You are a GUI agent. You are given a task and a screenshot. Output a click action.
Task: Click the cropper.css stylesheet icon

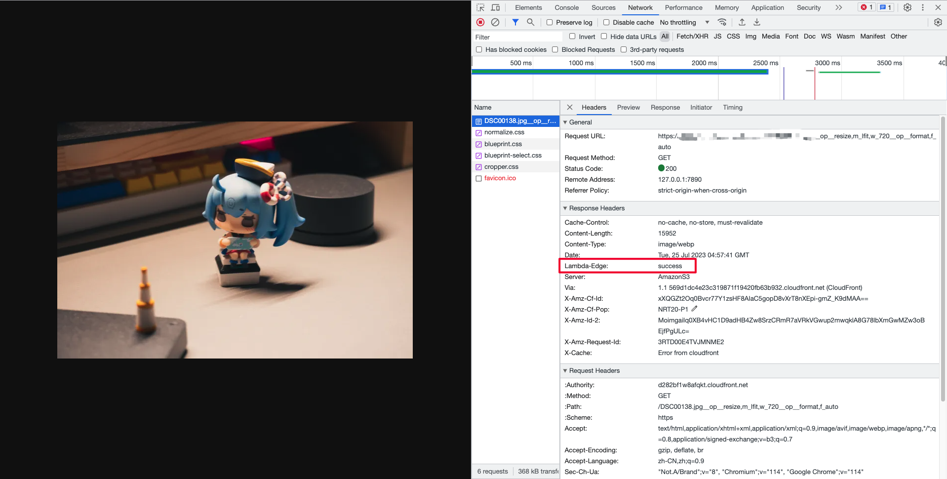(478, 167)
